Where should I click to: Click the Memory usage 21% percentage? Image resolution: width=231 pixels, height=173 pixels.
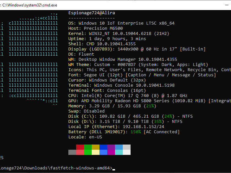[150, 106]
